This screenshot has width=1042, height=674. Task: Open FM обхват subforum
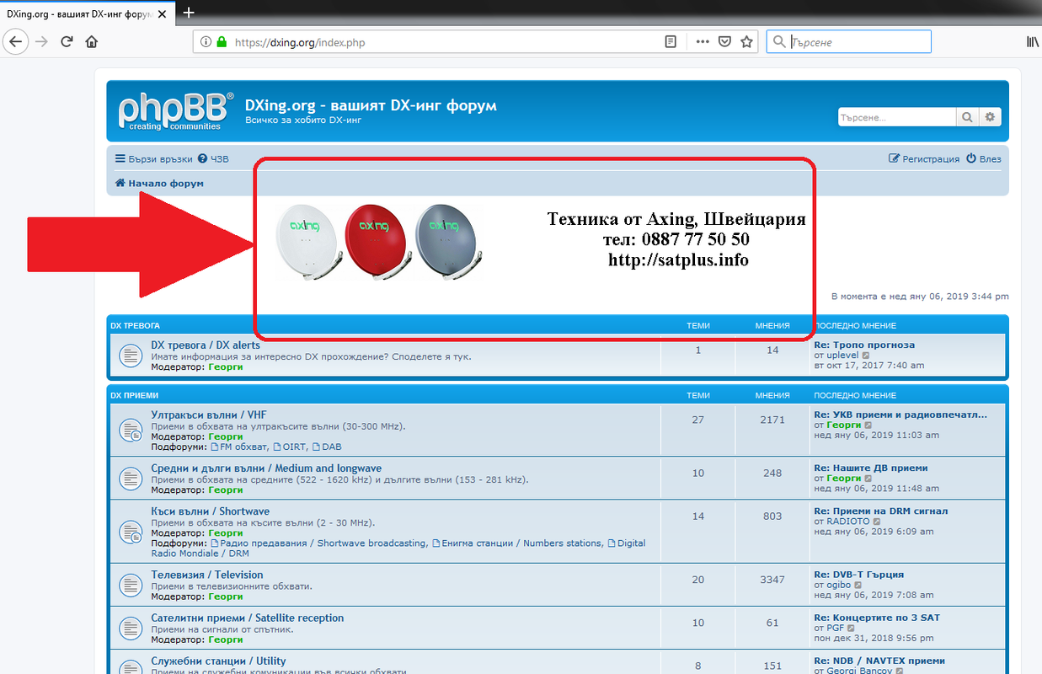[x=239, y=447]
